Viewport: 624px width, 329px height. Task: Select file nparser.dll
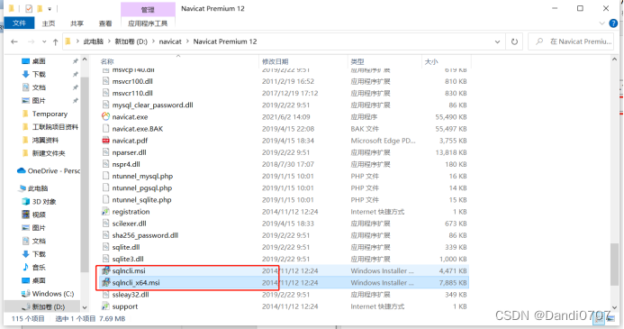pyautogui.click(x=129, y=152)
